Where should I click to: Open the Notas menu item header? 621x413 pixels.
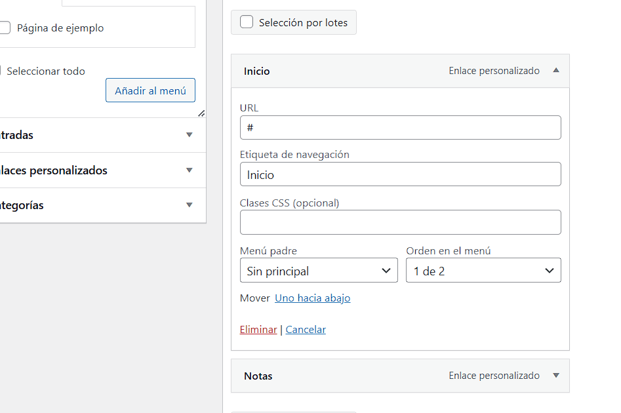258,376
